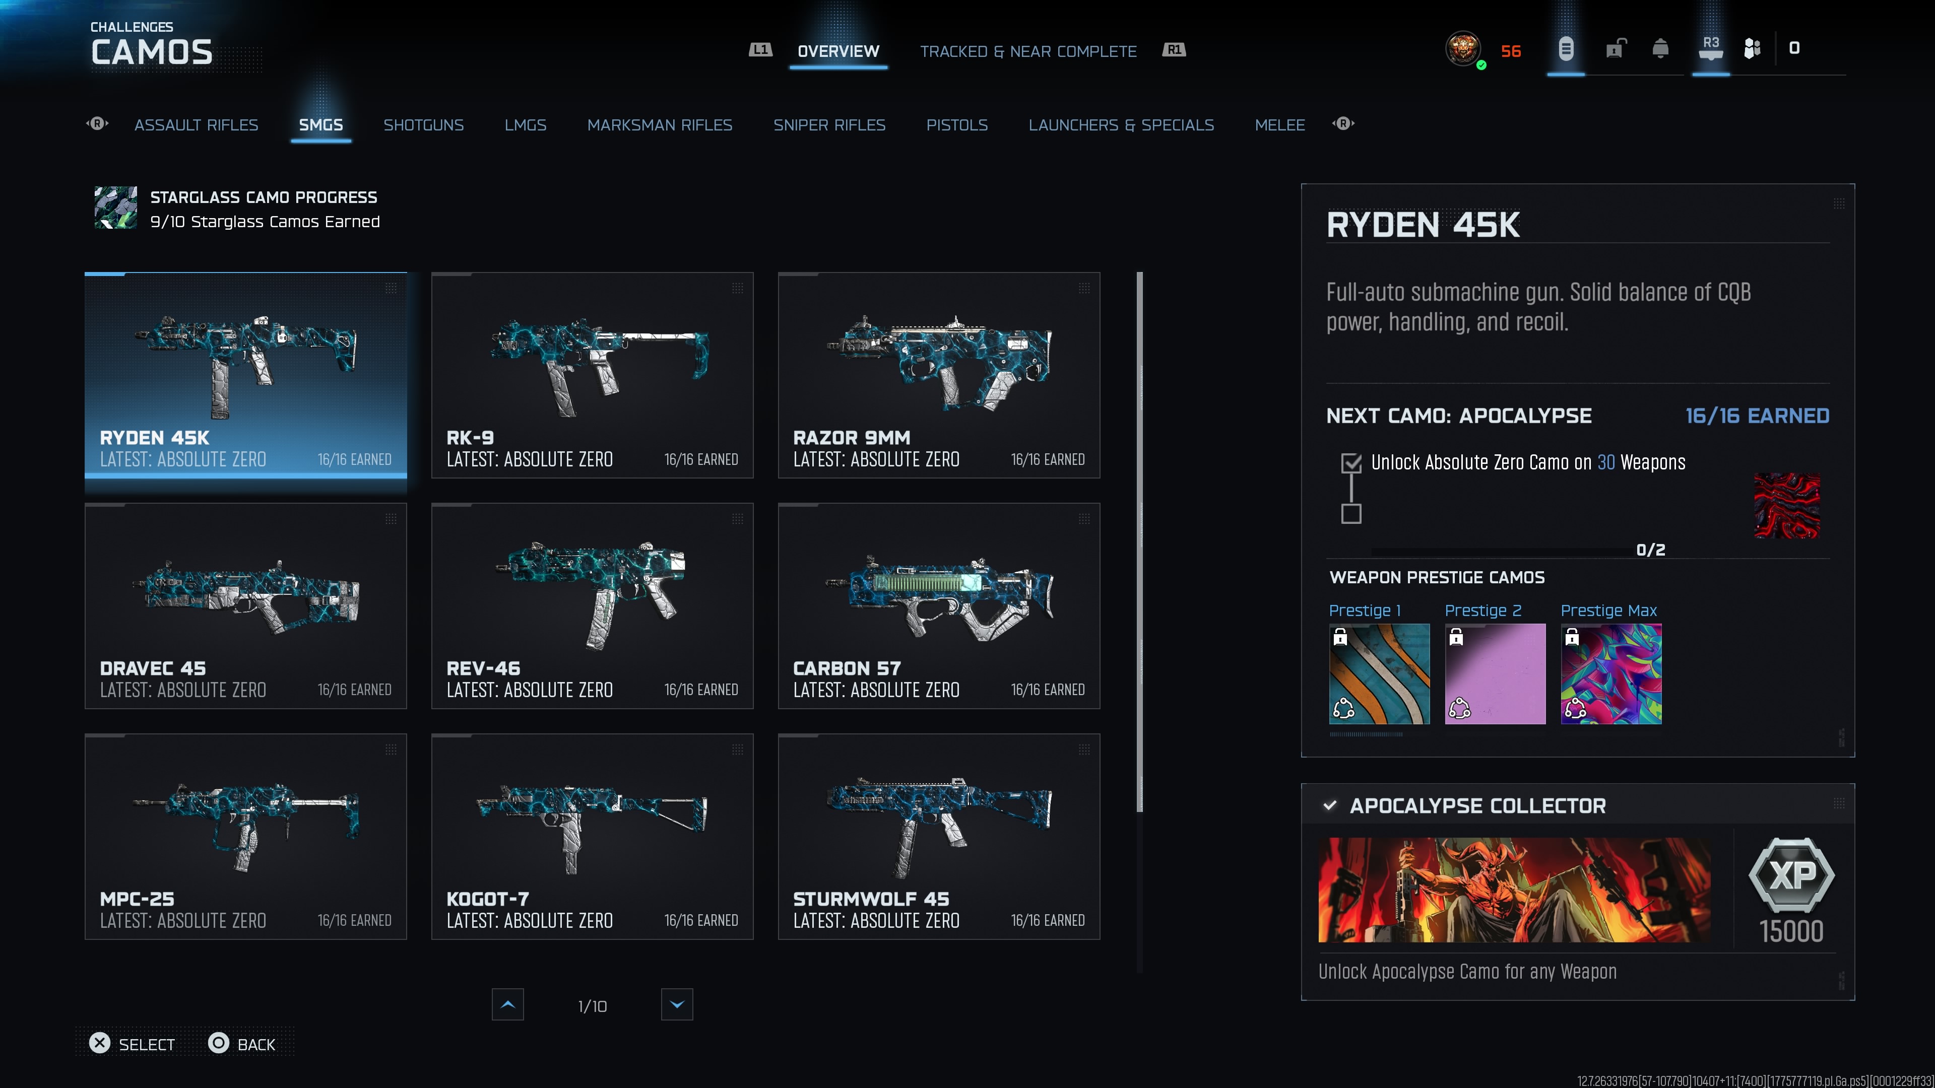This screenshot has width=1935, height=1088.
Task: Open the REV-46 weapon card
Action: click(x=592, y=606)
